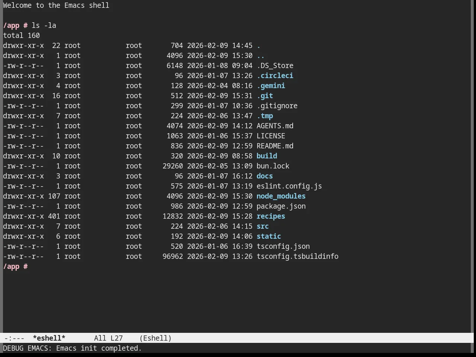Click the timestamp 15:31 on .git row

[x=242, y=96]
